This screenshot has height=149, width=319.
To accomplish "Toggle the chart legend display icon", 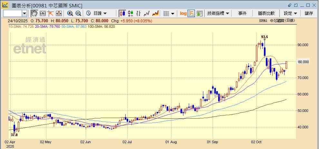I will coord(191,13).
